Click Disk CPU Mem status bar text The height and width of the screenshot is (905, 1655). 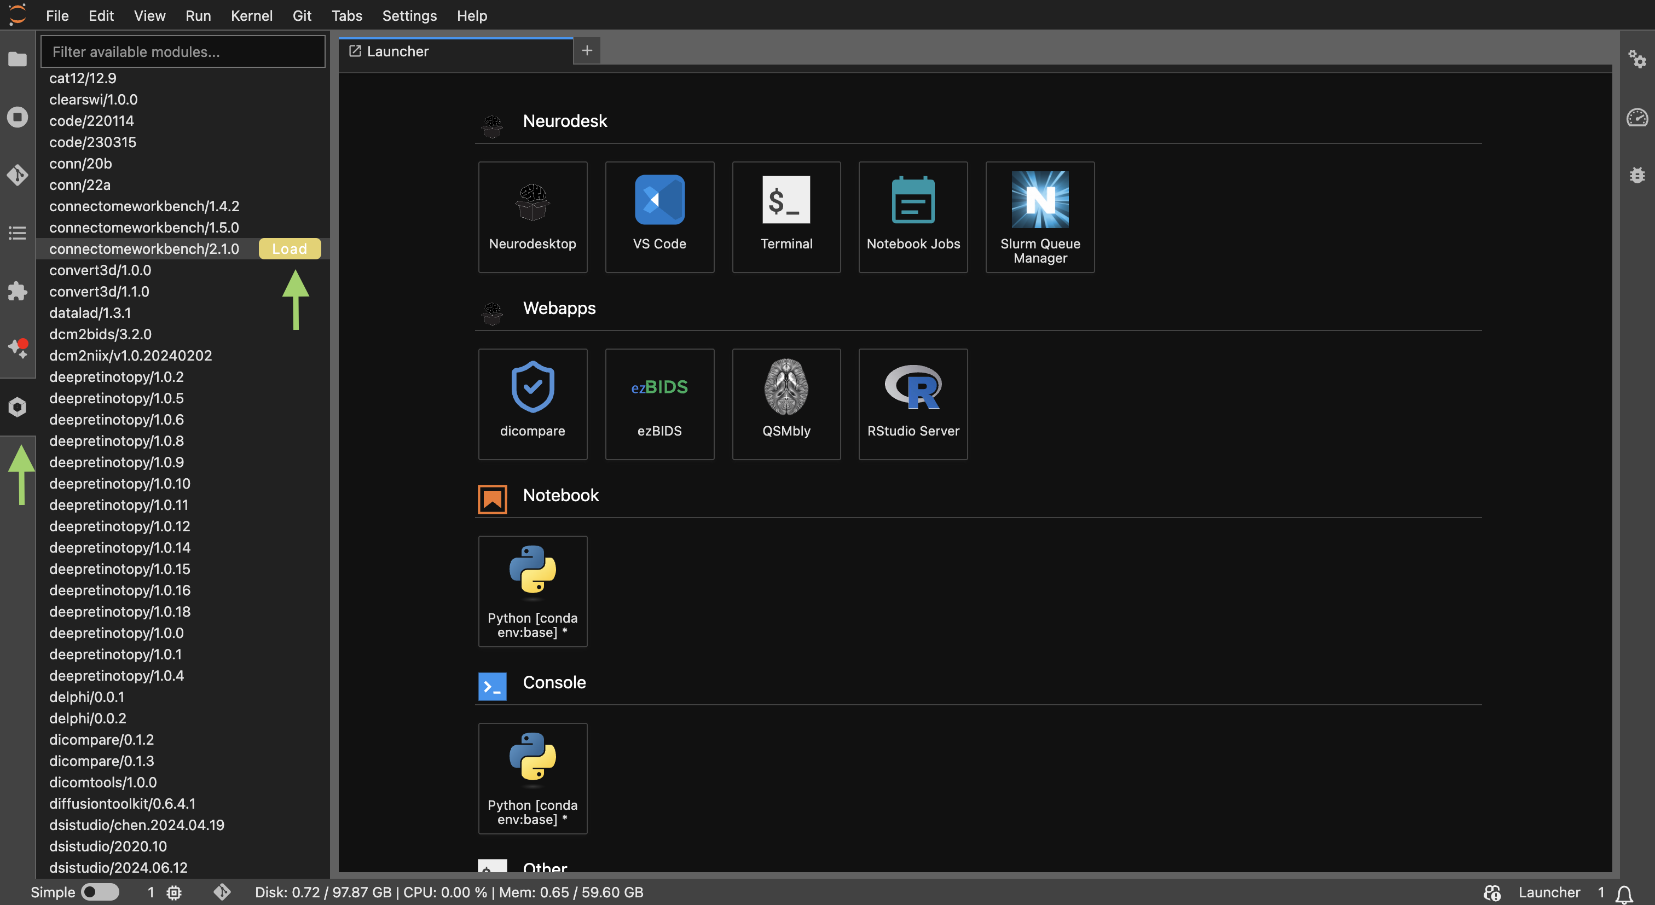click(448, 892)
